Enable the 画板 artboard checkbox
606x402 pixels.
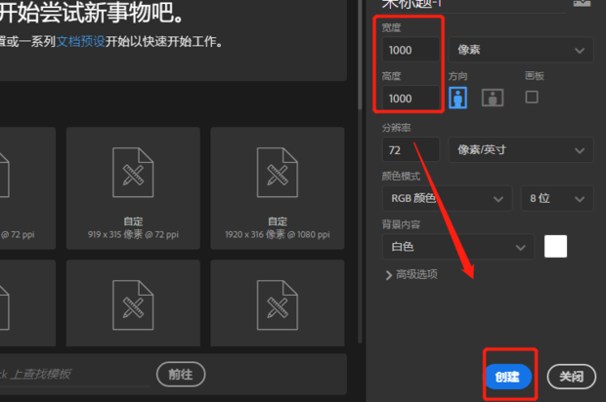532,97
